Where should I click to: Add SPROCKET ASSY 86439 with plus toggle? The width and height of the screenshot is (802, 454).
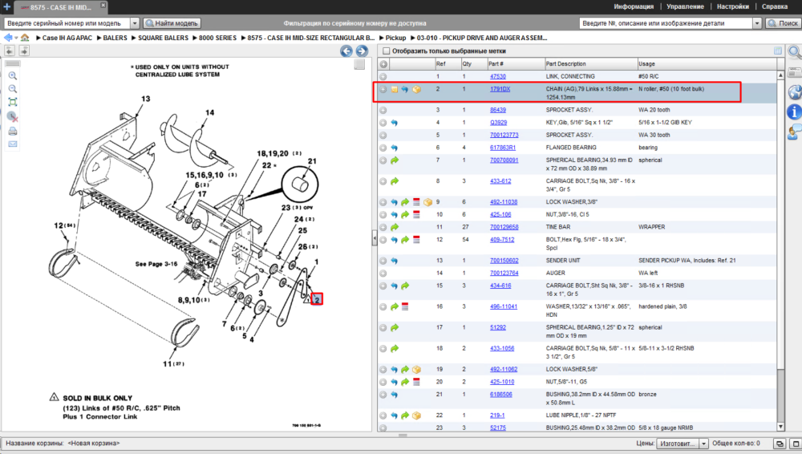[383, 110]
